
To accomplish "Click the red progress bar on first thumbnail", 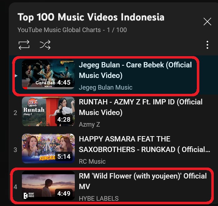I will point(25,88).
